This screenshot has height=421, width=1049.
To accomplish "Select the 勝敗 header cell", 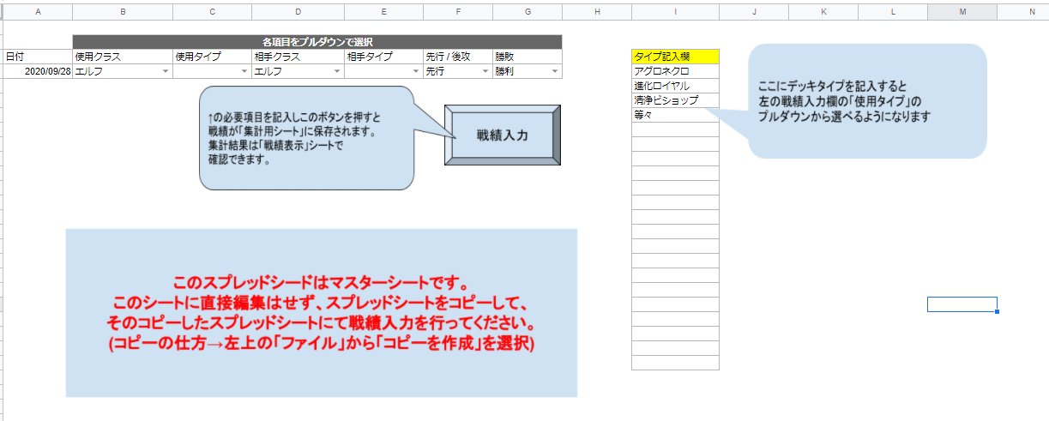I will click(x=527, y=57).
